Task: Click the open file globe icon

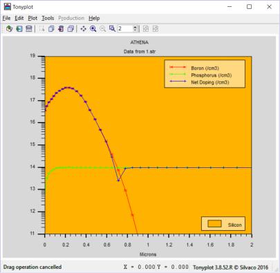Action: click(x=9, y=29)
